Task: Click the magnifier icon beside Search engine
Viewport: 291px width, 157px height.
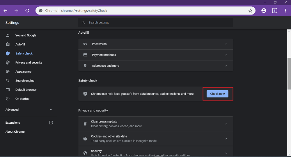Action: pos(8,81)
